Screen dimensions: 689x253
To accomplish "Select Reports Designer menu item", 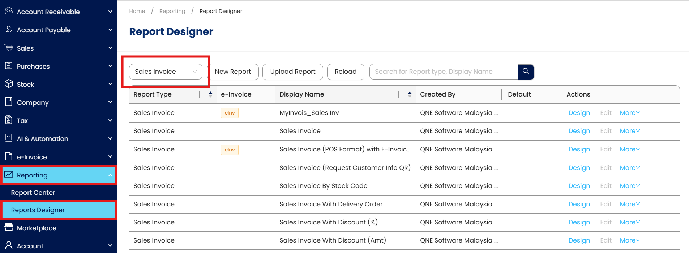I will tap(38, 210).
